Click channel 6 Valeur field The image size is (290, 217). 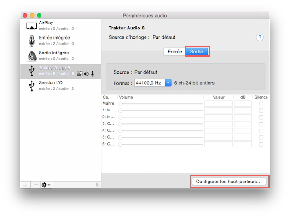click(219, 144)
